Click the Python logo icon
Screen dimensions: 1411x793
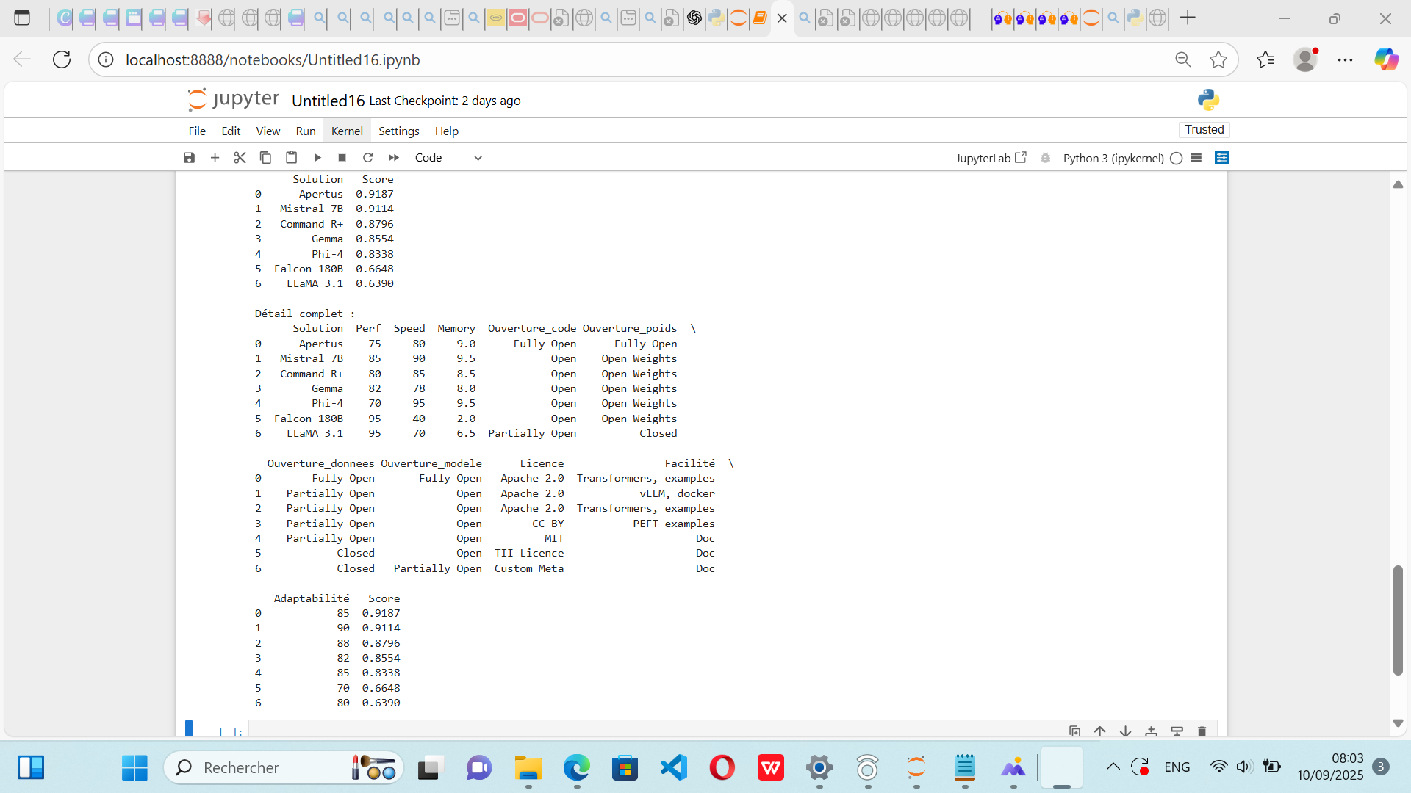1208,100
